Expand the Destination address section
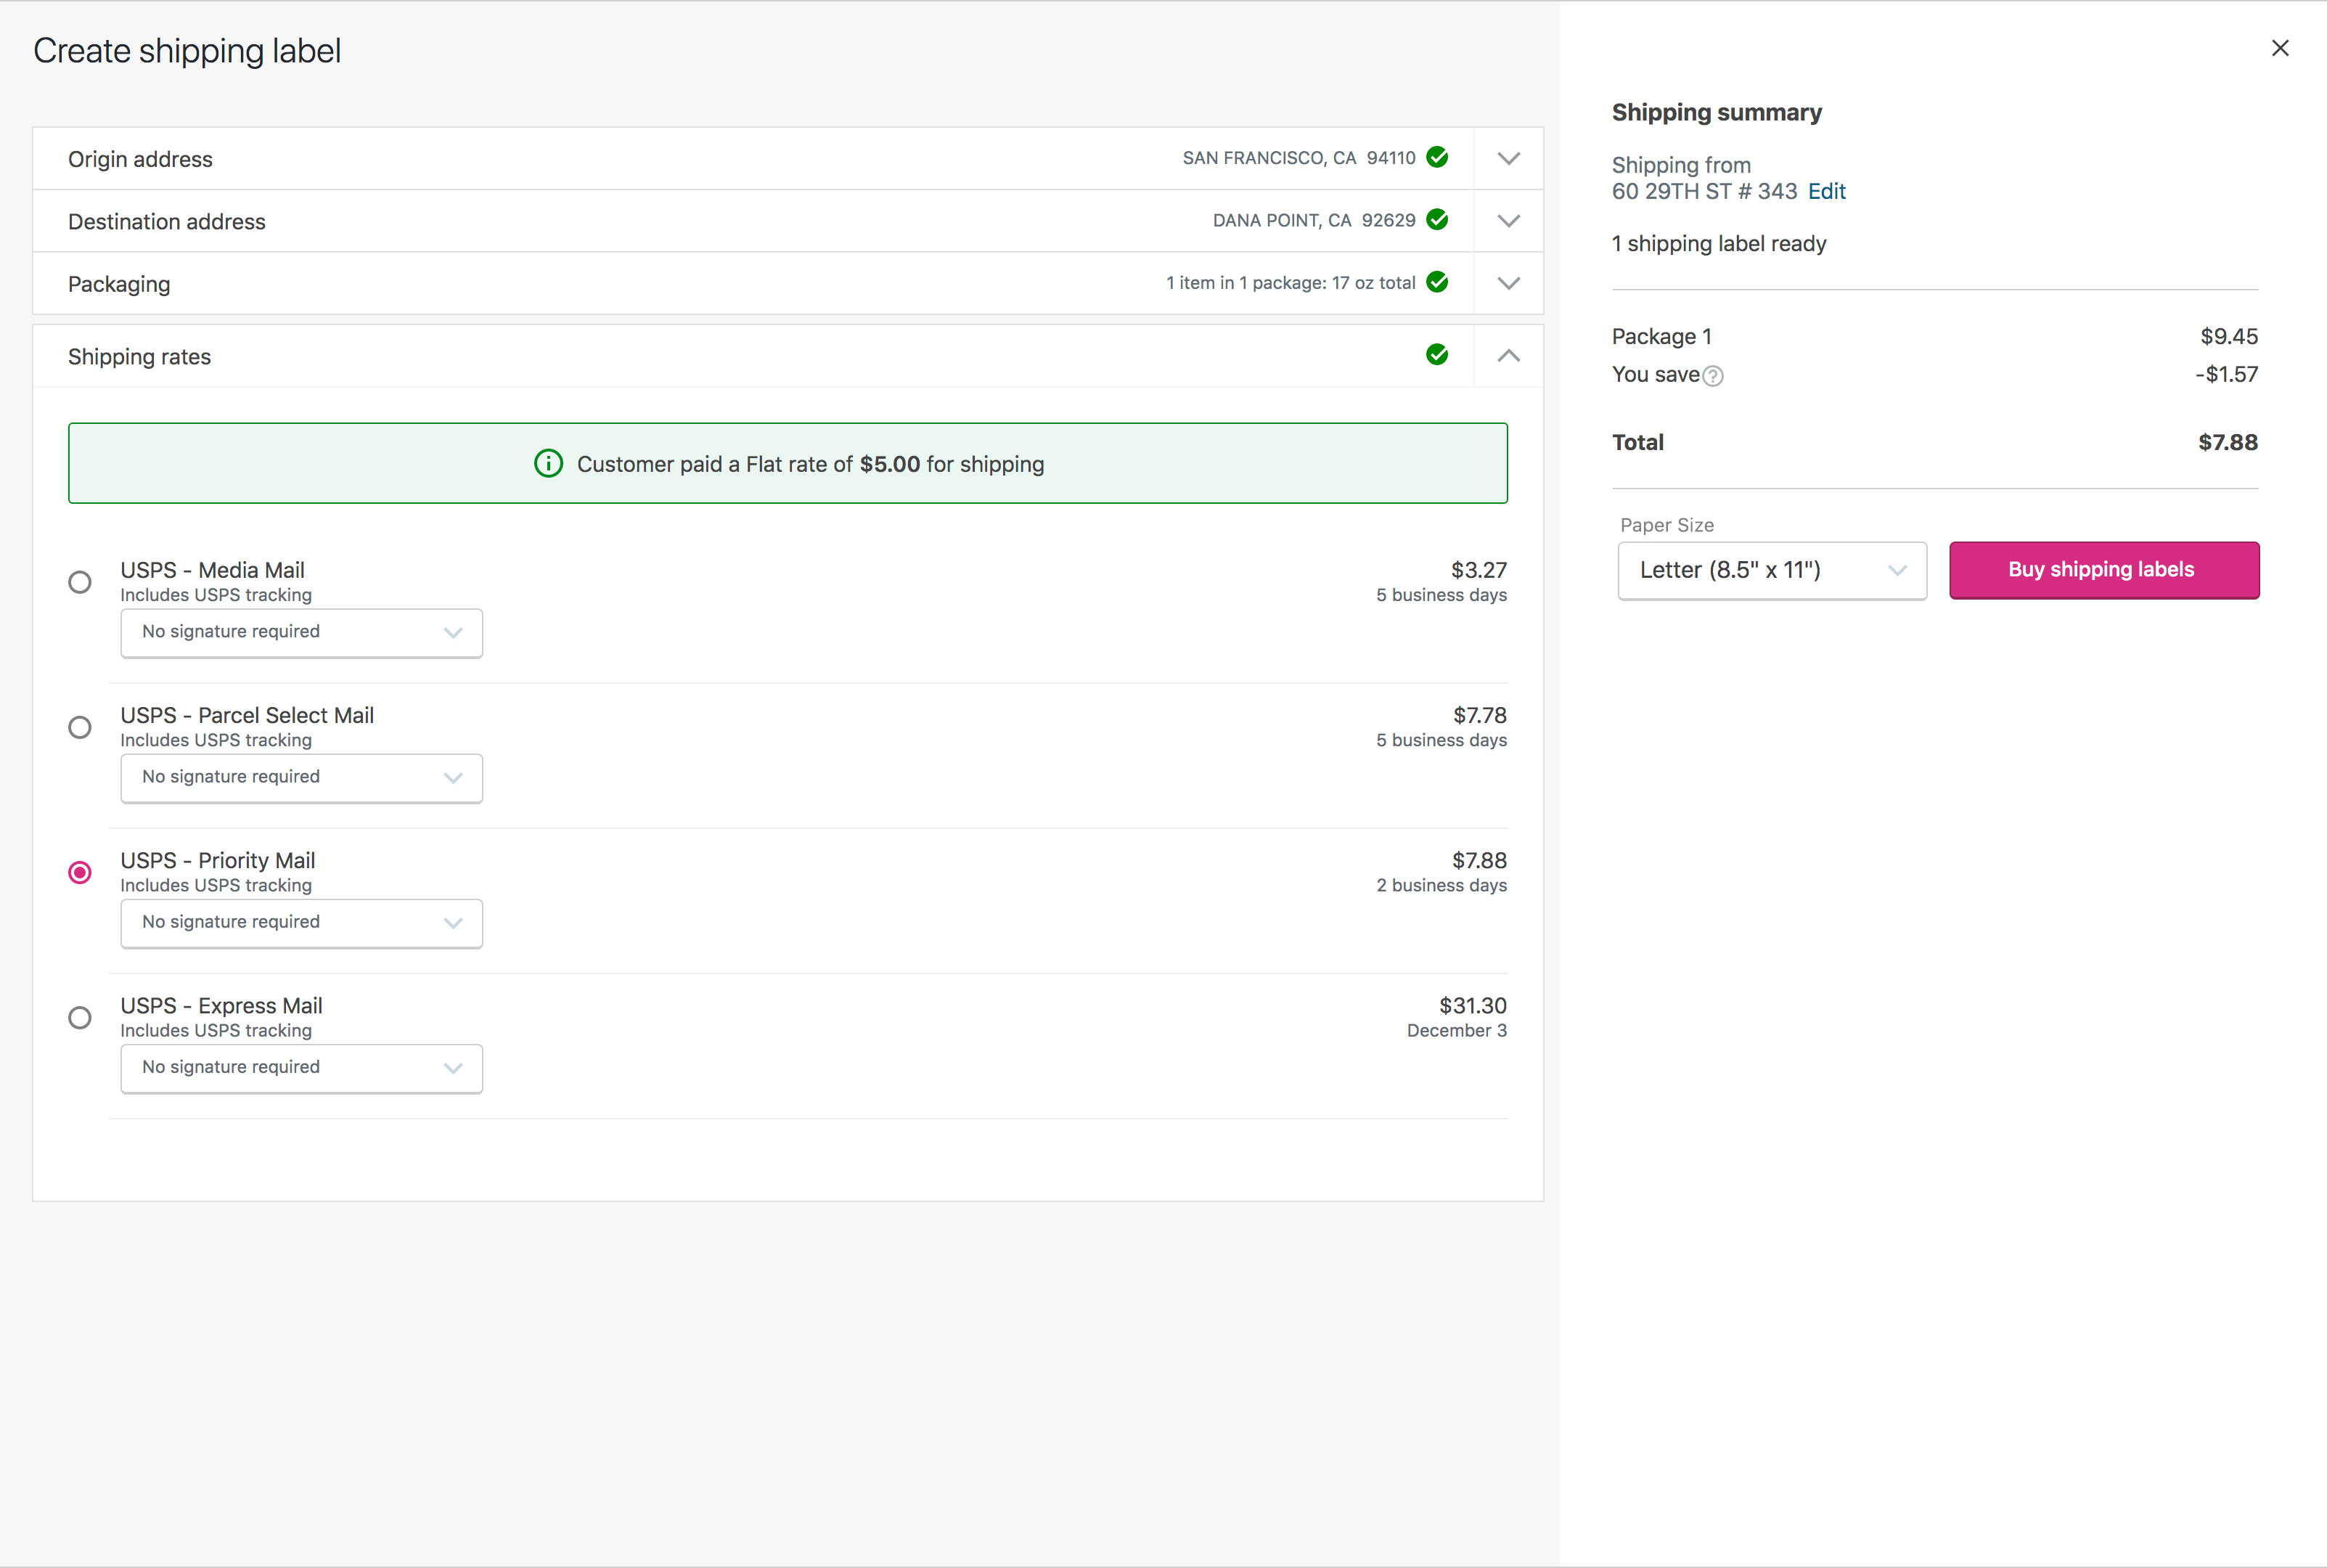 pos(1508,221)
